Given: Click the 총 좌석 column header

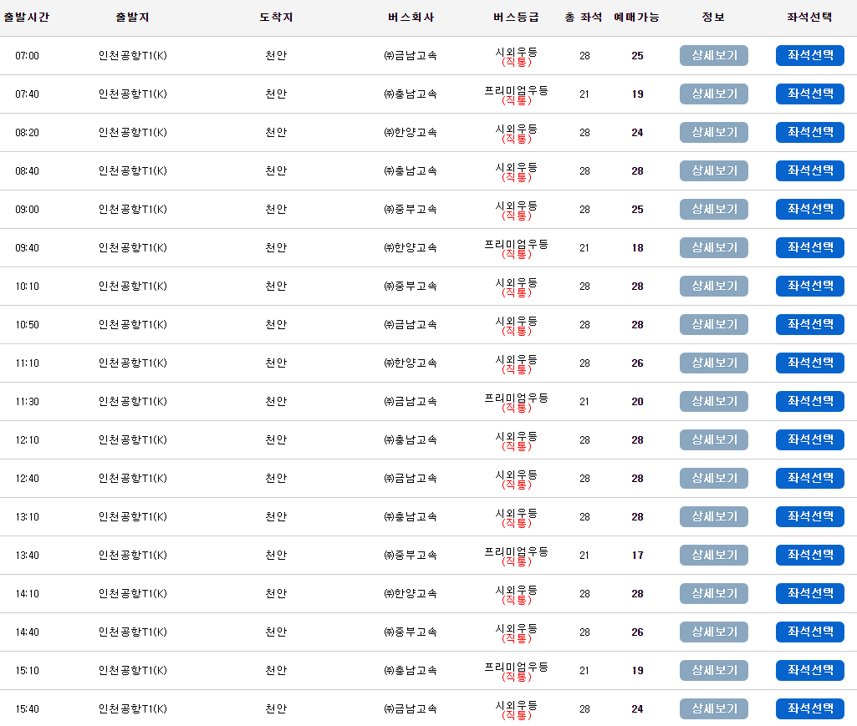Looking at the screenshot, I should click(x=584, y=17).
